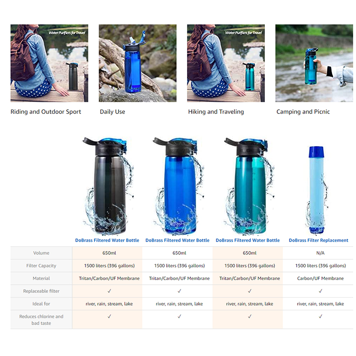Open DoBrass Filtered Water Bottle link under blue bottle
This screenshot has height=356, width=356.
(x=178, y=240)
